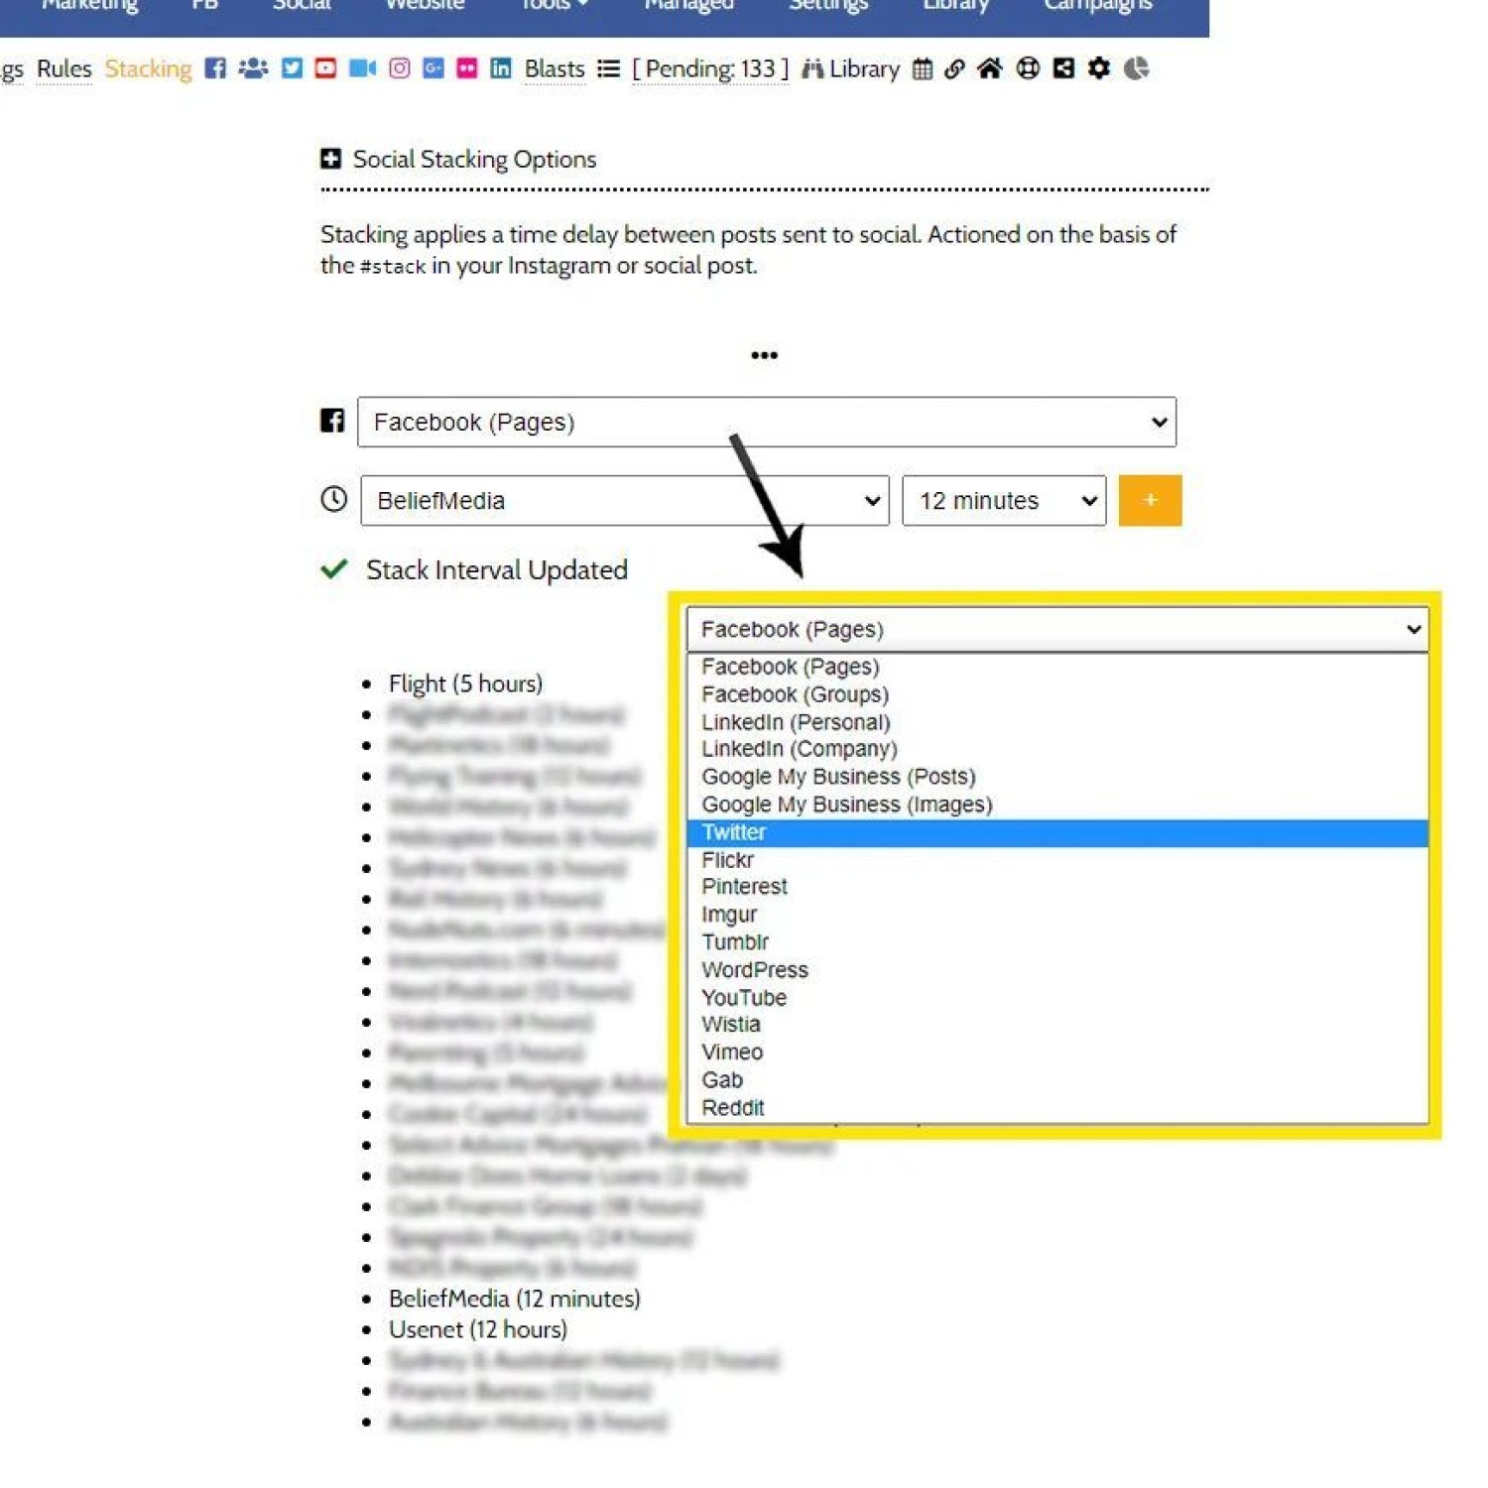Expand the 12 minutes interval dropdown

coord(1003,501)
